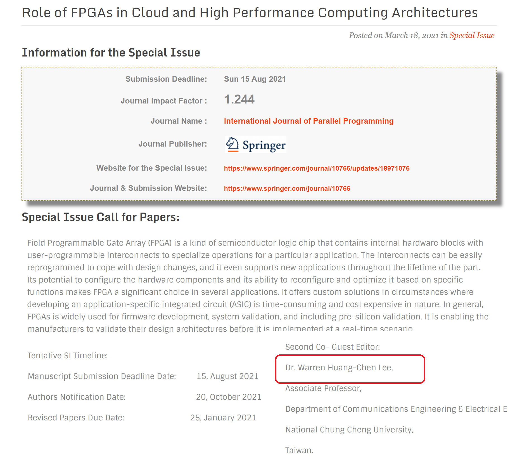Screen dimensions: 508x466
Task: Click the Posted on March 18, 2021 text
Action: point(398,36)
